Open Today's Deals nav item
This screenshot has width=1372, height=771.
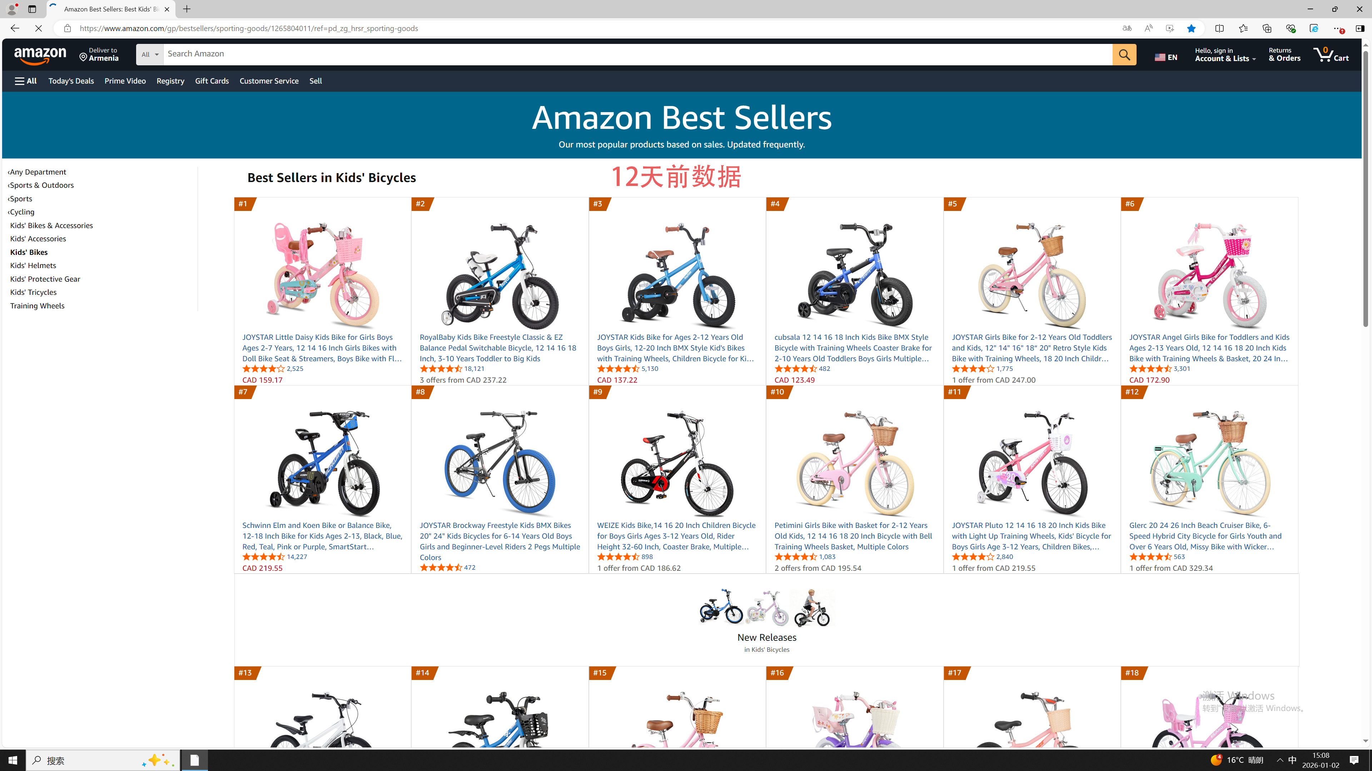click(71, 81)
